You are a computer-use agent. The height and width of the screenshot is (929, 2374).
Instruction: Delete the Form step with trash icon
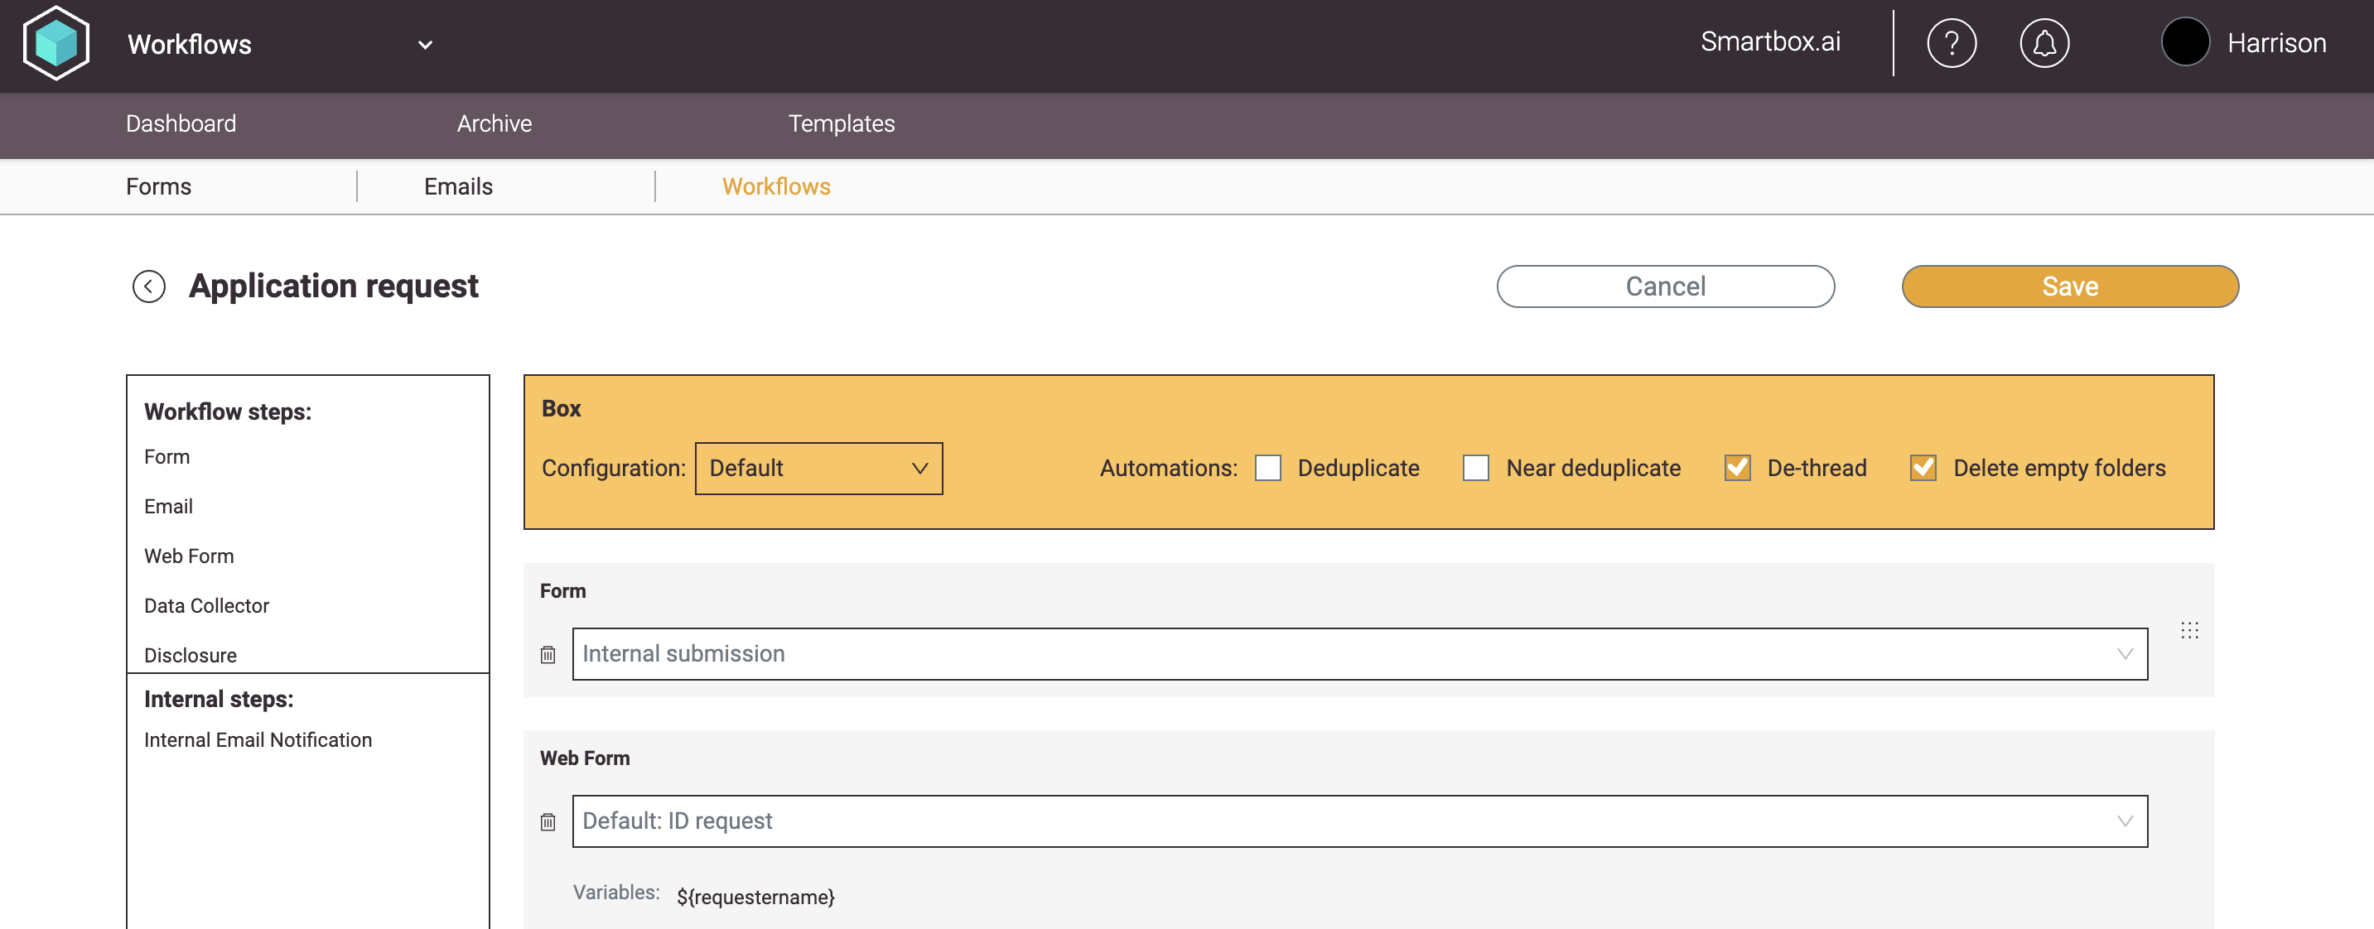[x=548, y=654]
